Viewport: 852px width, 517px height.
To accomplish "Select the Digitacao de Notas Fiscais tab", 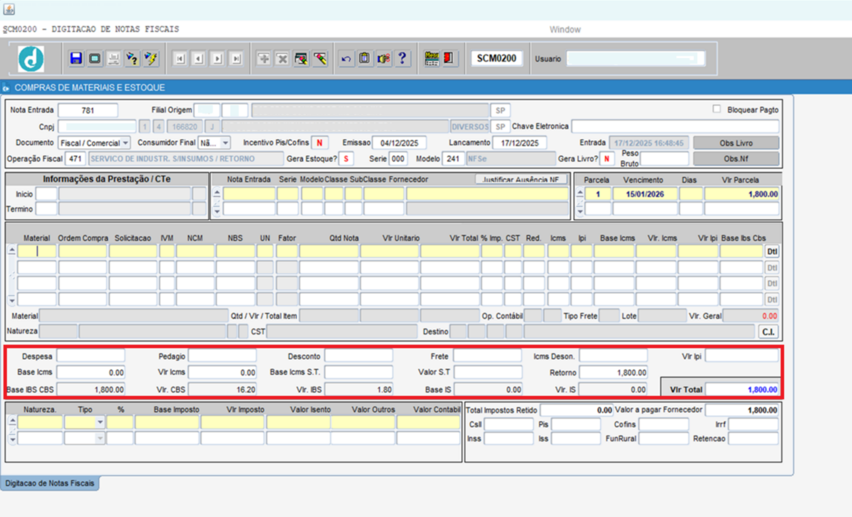I will (x=50, y=483).
